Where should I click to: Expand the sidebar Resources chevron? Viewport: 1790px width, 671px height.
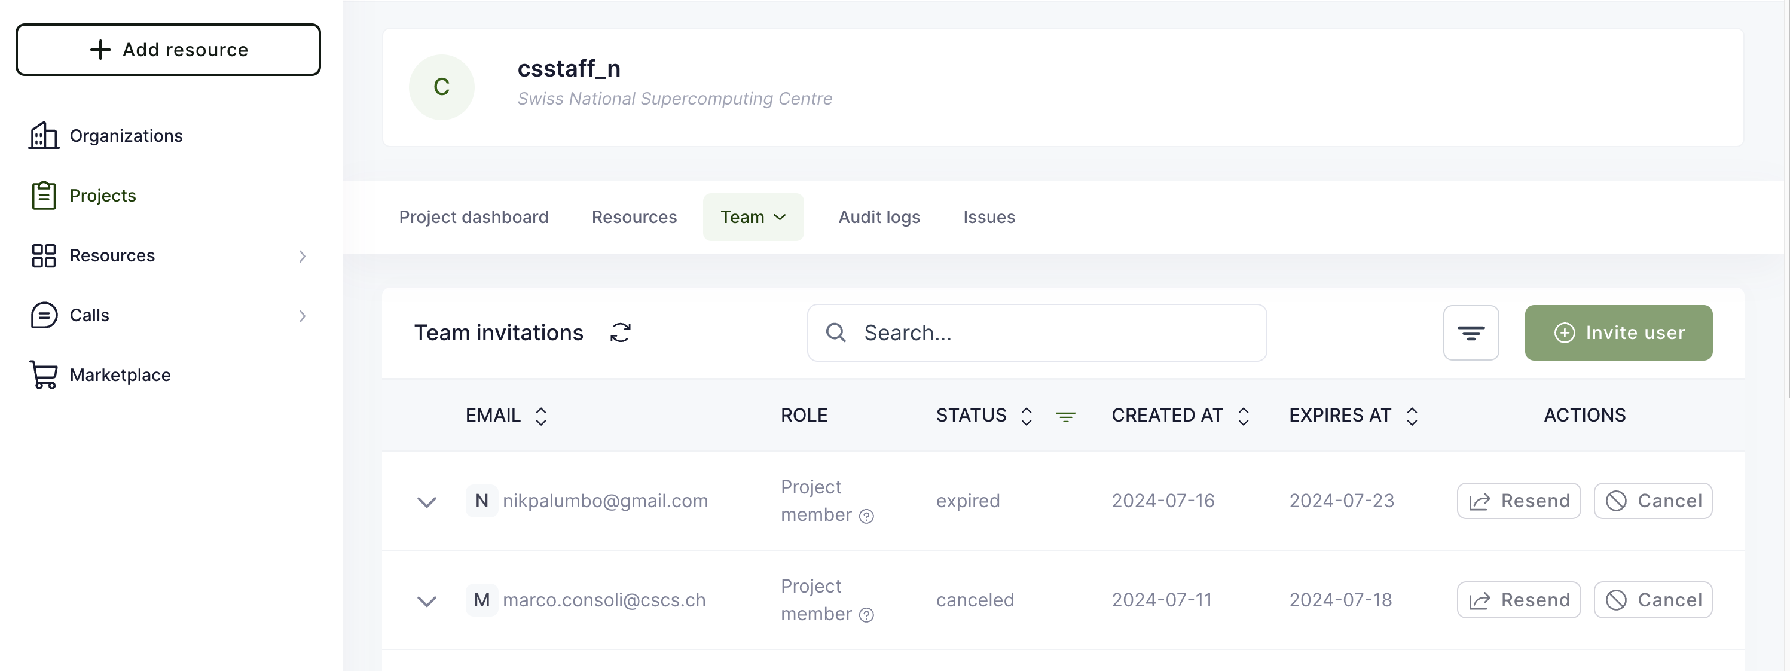[x=303, y=256]
